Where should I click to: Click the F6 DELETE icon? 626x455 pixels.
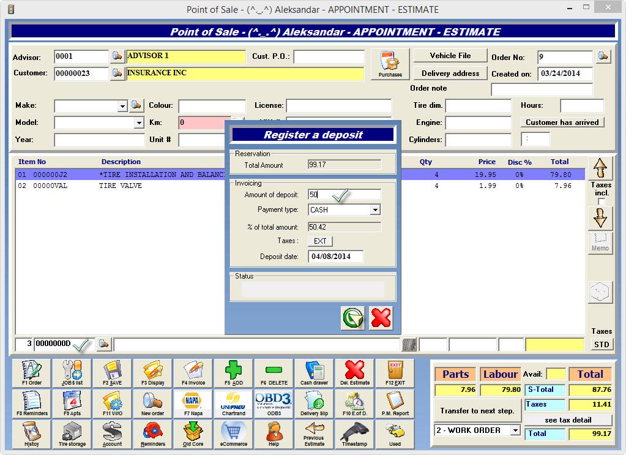(274, 373)
